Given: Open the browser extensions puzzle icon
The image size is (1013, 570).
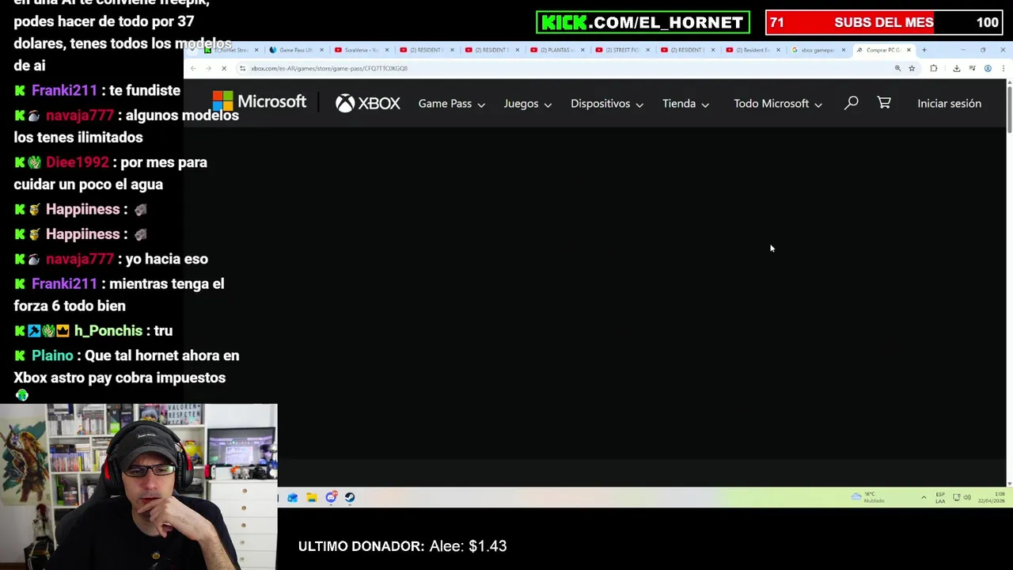Looking at the screenshot, I should coord(934,68).
